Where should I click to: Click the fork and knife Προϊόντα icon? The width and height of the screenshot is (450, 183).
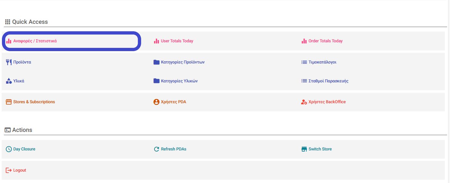[9, 62]
